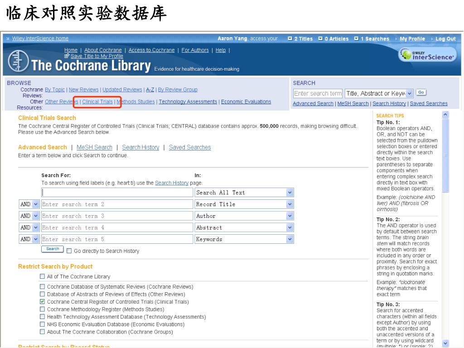Click the search tips scrollbar down arrow
The height and width of the screenshot is (348, 464).
pyautogui.click(x=445, y=343)
